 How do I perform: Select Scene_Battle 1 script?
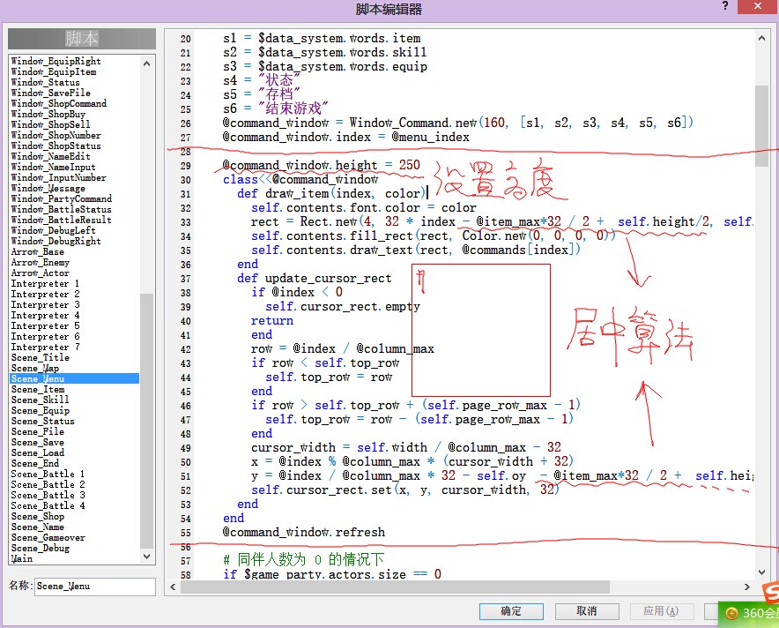48,474
